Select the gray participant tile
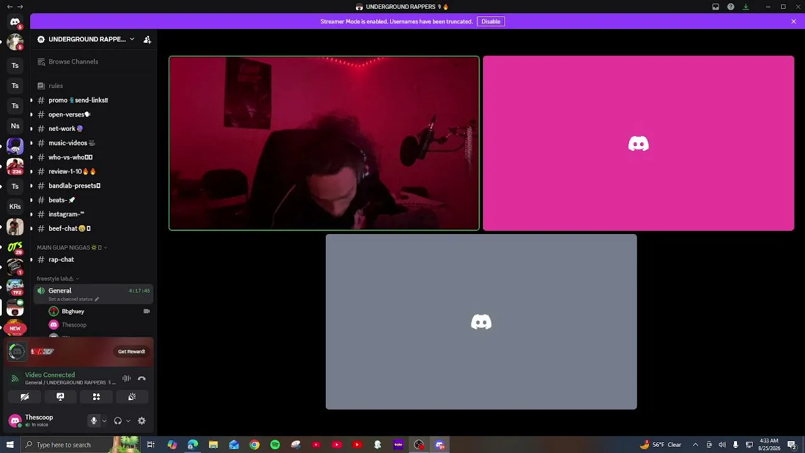 481,322
